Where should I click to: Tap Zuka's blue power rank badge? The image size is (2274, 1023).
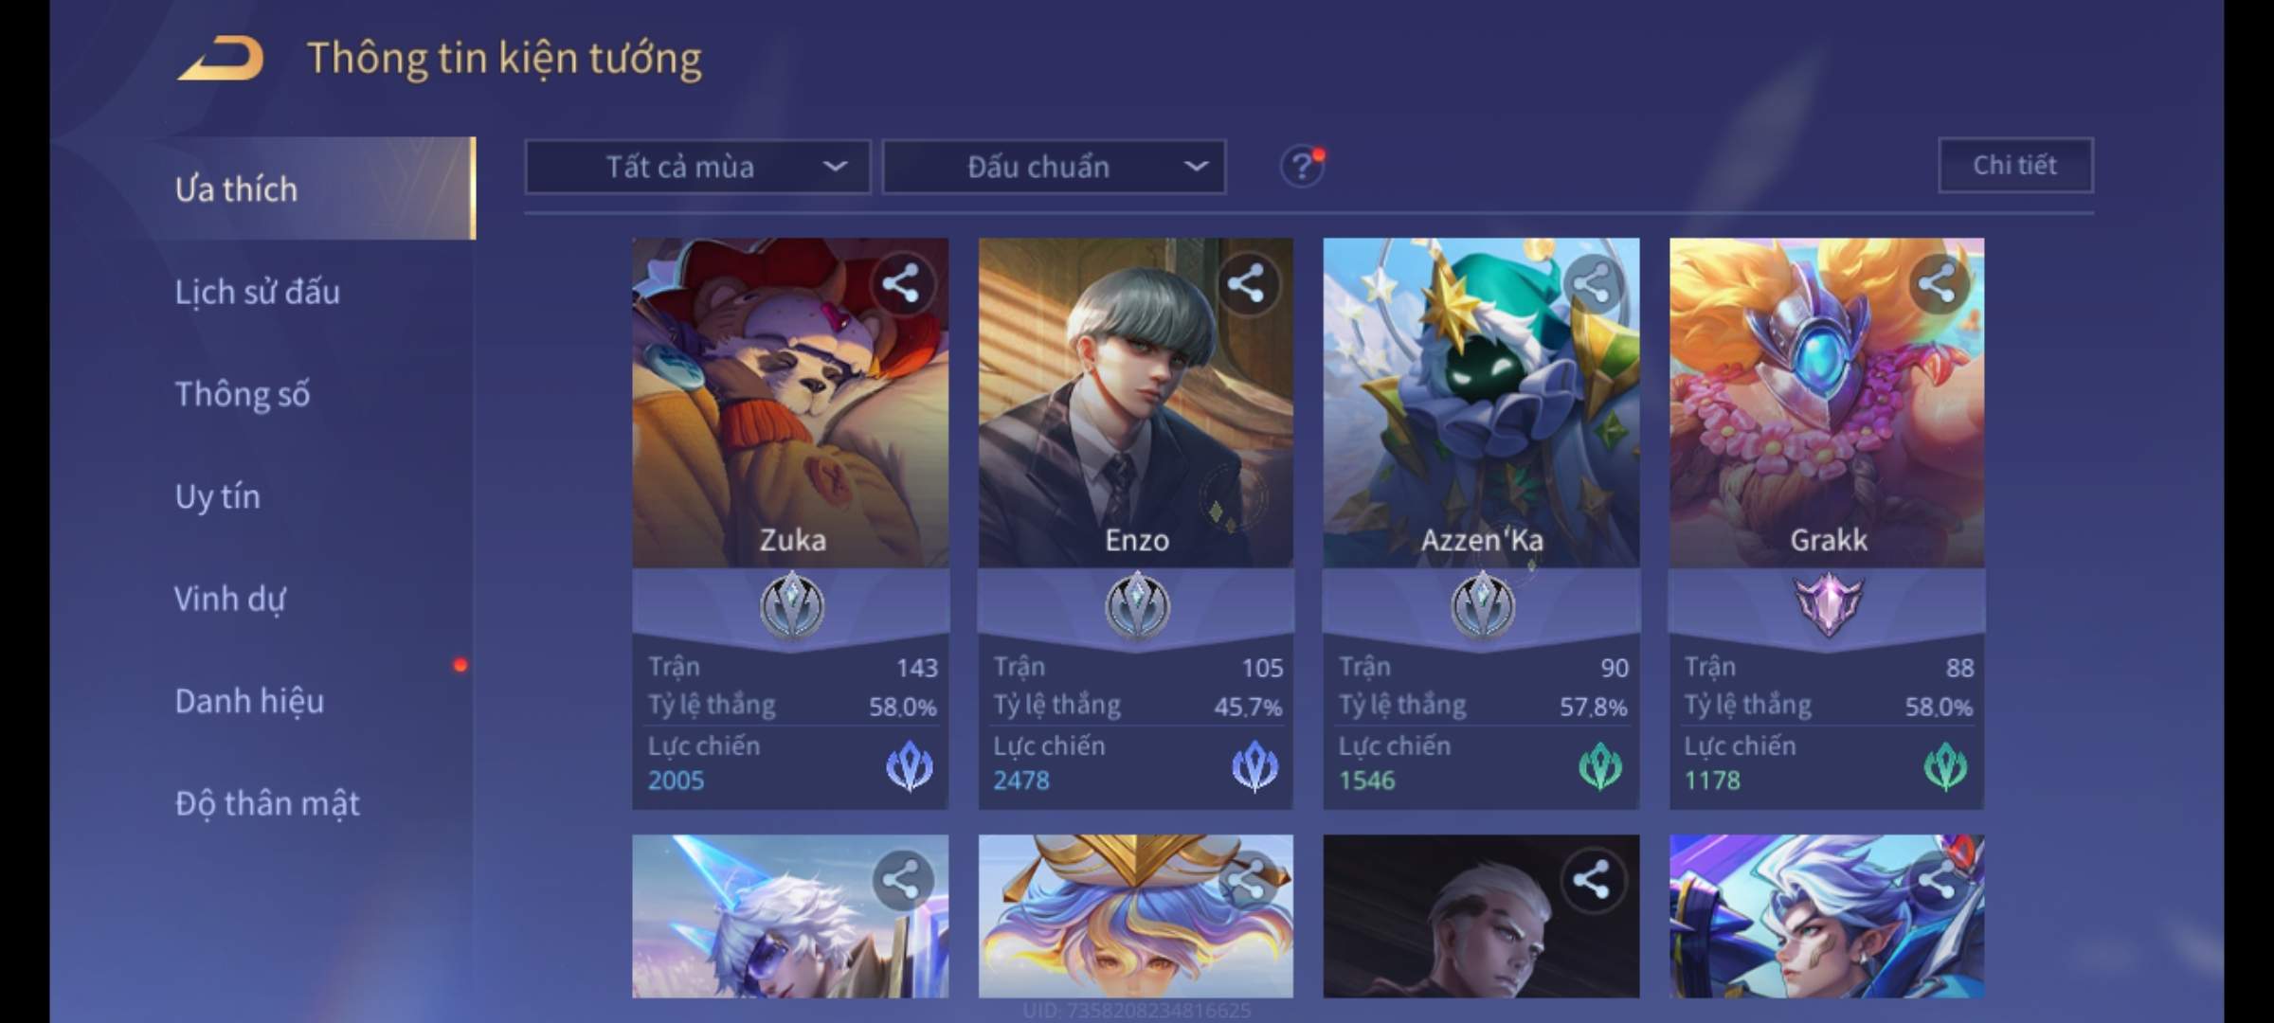[910, 766]
